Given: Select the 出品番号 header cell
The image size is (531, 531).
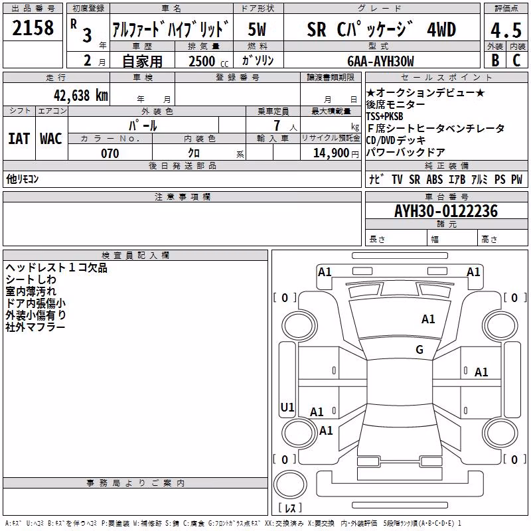Looking at the screenshot, I should coord(33,9).
